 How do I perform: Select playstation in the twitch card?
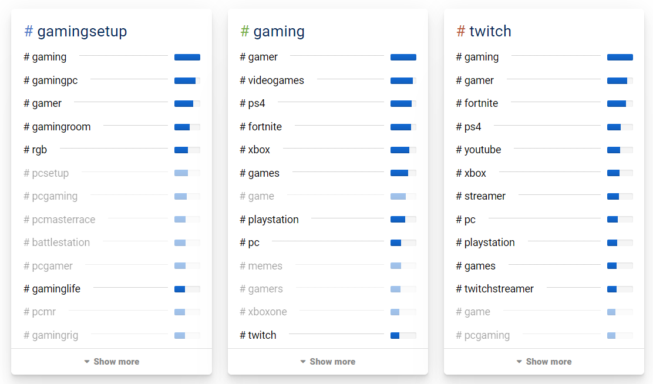click(485, 242)
